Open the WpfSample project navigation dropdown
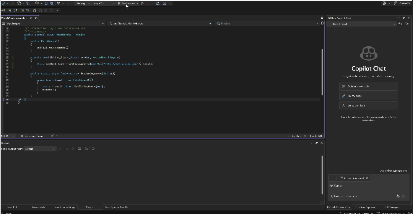This screenshot has height=214, width=413. pyautogui.click(x=53, y=23)
